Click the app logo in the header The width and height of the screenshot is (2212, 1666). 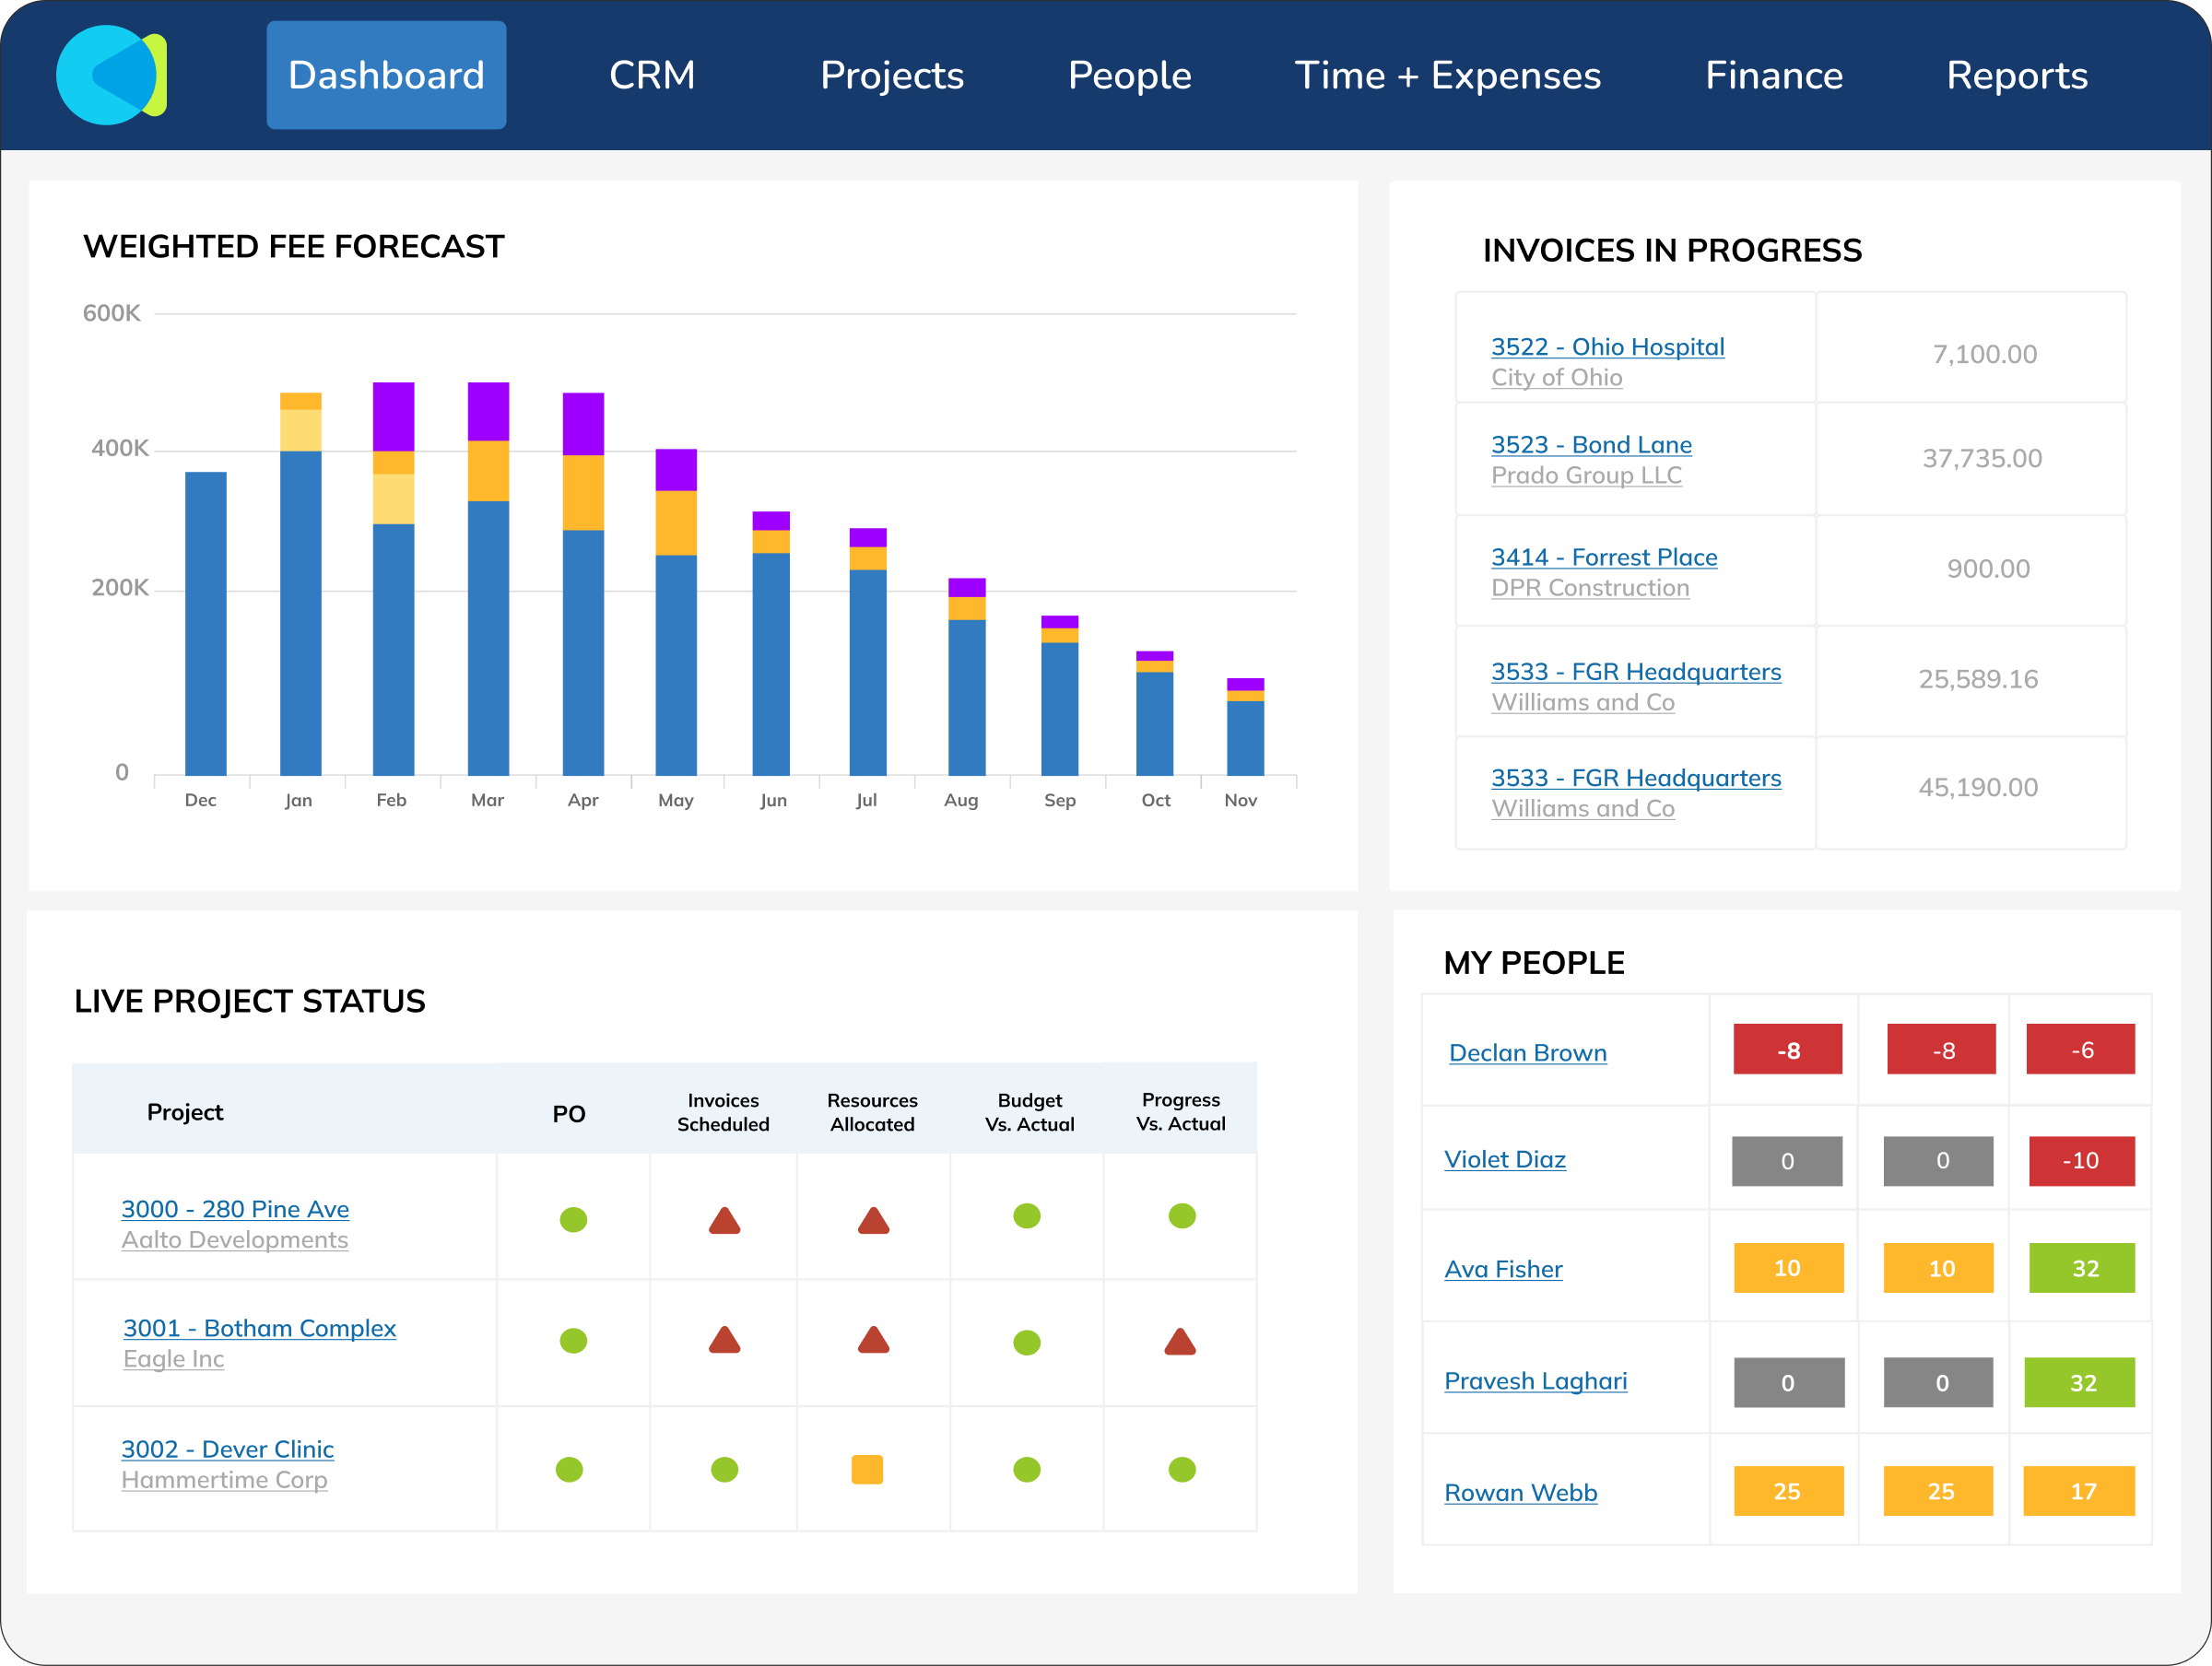[110, 75]
